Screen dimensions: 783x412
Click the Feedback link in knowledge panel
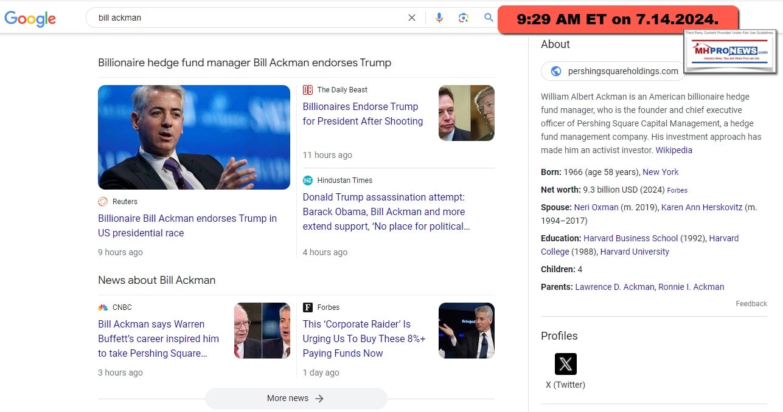pyautogui.click(x=751, y=304)
